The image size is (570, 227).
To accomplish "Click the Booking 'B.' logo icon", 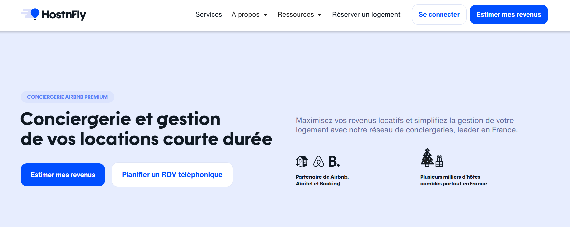I will click(334, 161).
